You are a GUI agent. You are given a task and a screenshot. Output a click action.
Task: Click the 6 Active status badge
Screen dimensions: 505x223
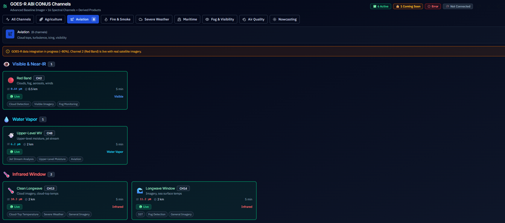[x=380, y=7]
